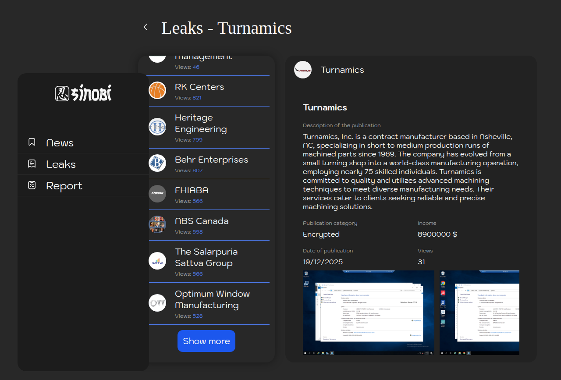Viewport: 561px width, 380px height.
Task: Click the document icon next to Leaks
Action: pyautogui.click(x=32, y=163)
